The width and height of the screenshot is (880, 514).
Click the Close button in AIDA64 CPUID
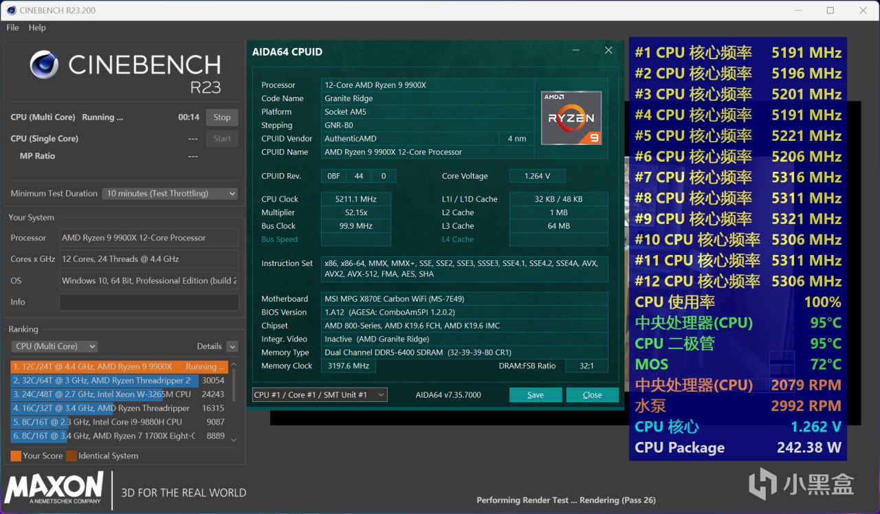(592, 395)
